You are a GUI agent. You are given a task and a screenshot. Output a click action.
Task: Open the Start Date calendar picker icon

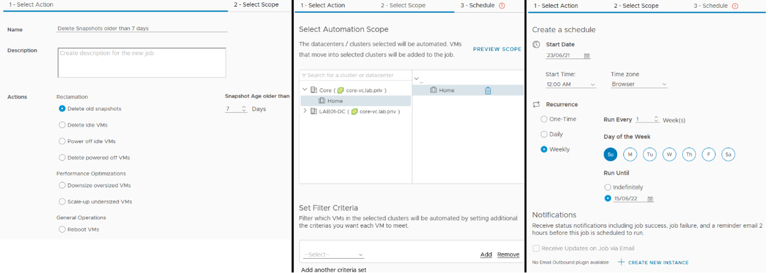(x=587, y=56)
